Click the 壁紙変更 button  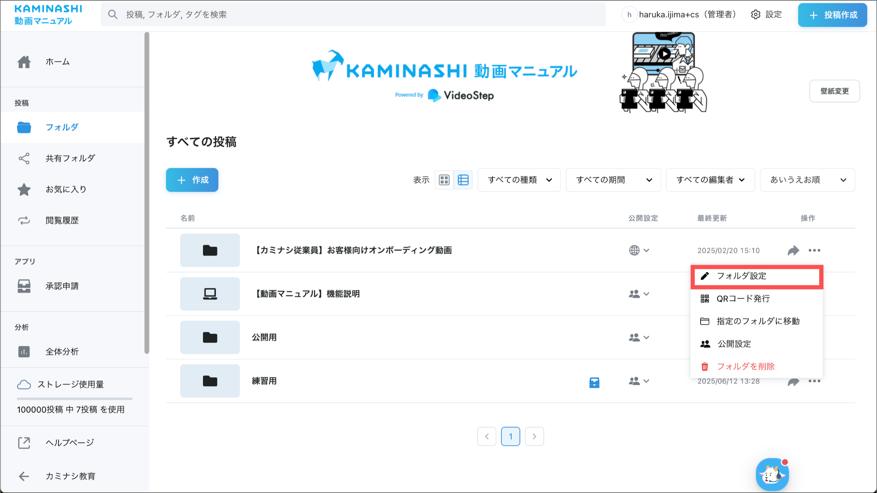[834, 91]
